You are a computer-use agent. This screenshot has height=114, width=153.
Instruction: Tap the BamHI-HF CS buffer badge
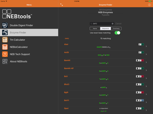coord(140,68)
